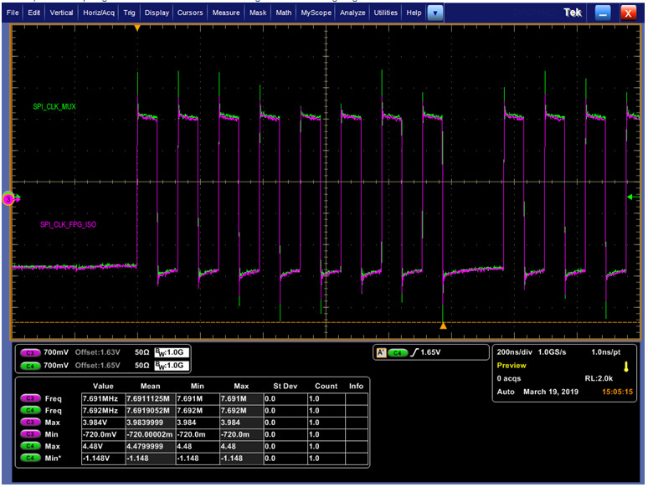648x487 pixels.
Task: Click the C3 channel badge in scale readout
Action: pyautogui.click(x=30, y=353)
